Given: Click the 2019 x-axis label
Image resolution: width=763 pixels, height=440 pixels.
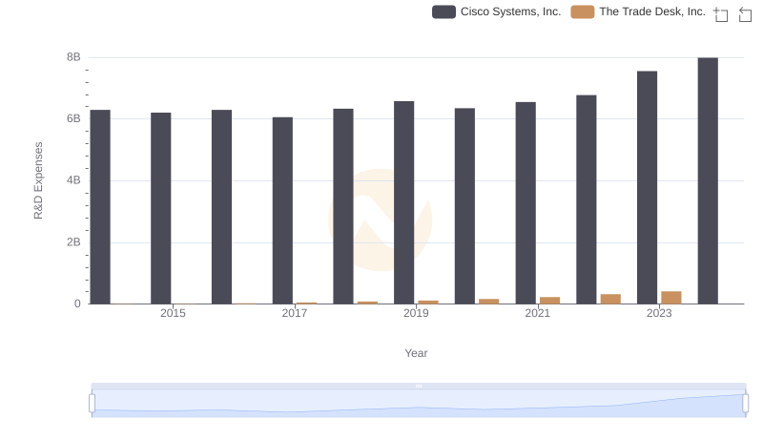Looking at the screenshot, I should pyautogui.click(x=416, y=313).
